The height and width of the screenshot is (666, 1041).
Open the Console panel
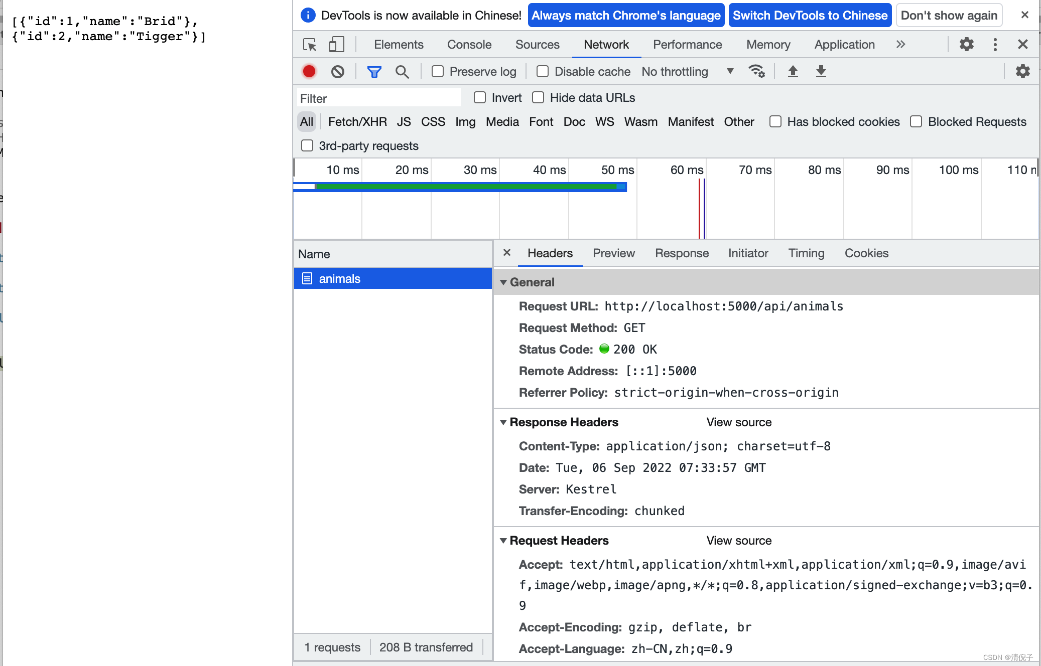(x=469, y=44)
